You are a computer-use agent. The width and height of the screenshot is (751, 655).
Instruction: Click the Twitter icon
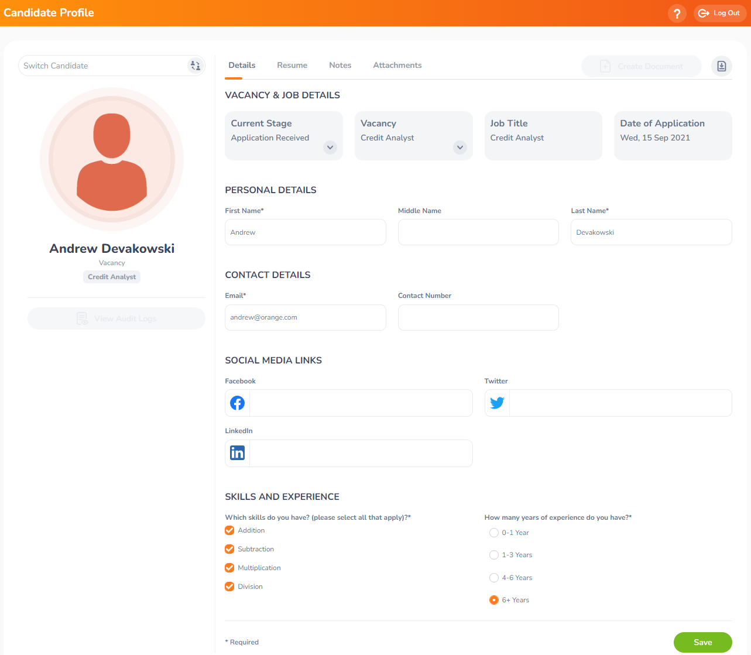pyautogui.click(x=496, y=403)
